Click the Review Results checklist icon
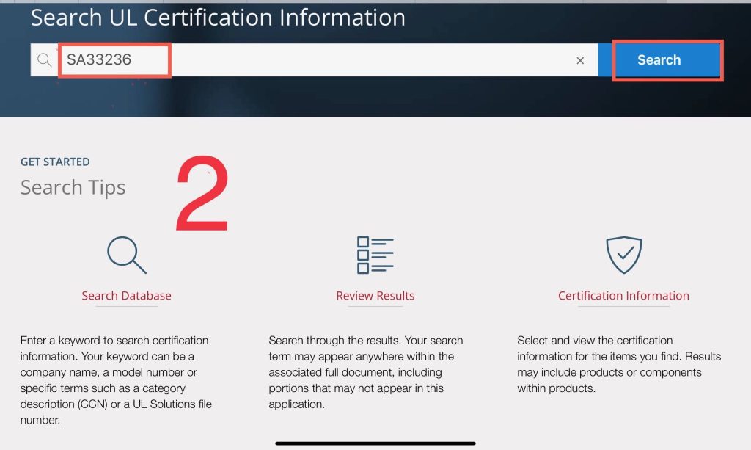Image resolution: width=751 pixels, height=450 pixels. point(375,255)
